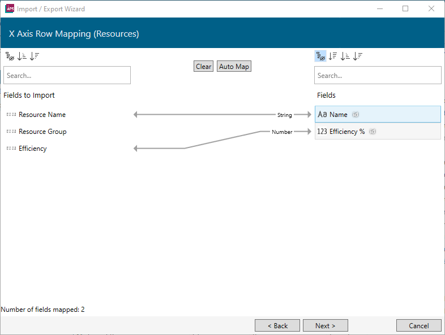445x335 pixels.
Task: Cancel the Import / Export Wizard
Action: [x=419, y=325]
